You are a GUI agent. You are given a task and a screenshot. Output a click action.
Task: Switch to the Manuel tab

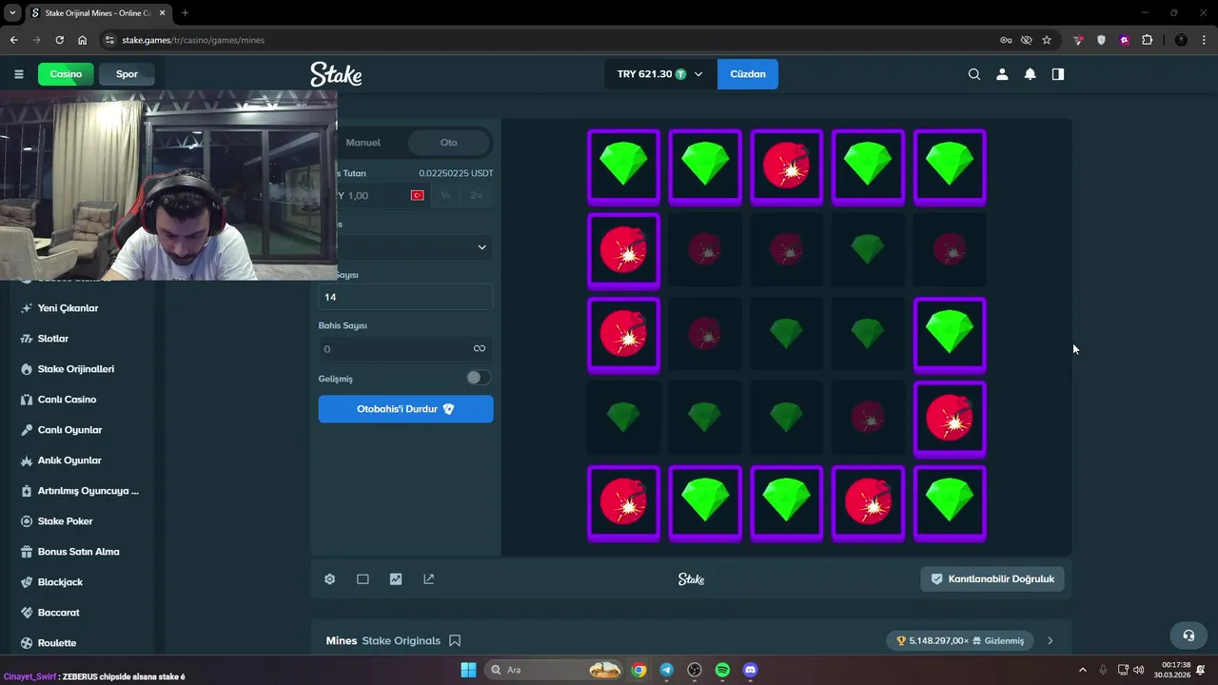click(x=363, y=143)
